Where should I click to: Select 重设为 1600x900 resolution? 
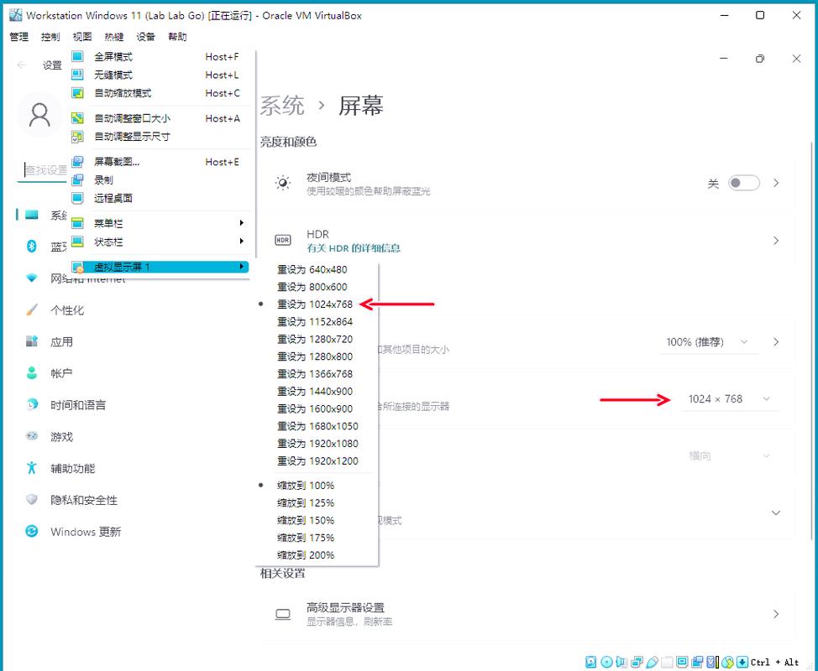tap(315, 409)
